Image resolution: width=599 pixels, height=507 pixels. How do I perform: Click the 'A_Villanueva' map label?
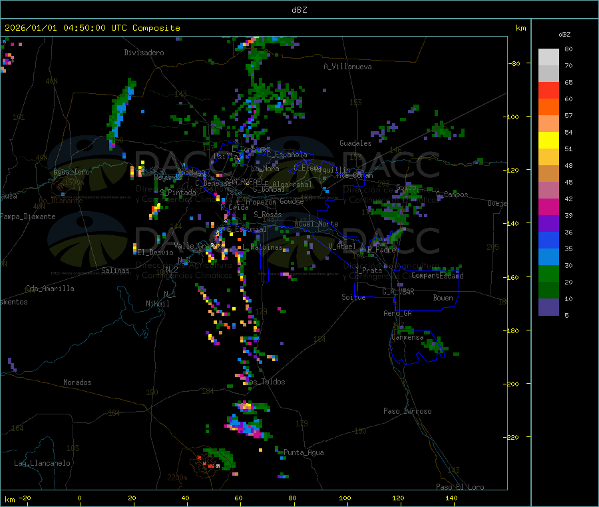coord(347,67)
